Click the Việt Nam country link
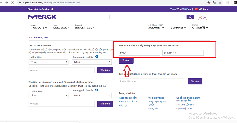237x123 pixels. (x=203, y=9)
